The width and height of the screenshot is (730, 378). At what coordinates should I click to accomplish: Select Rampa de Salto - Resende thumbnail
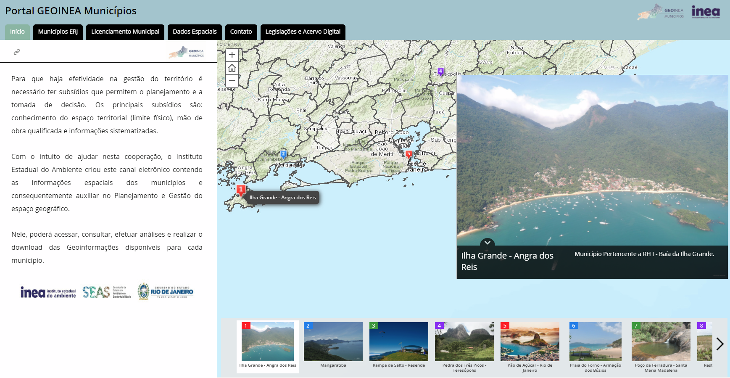click(398, 342)
